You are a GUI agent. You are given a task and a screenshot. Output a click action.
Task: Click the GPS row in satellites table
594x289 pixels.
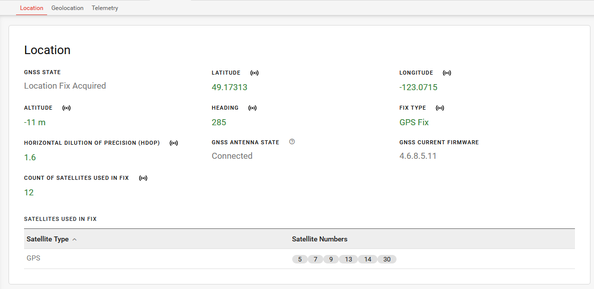(x=34, y=258)
